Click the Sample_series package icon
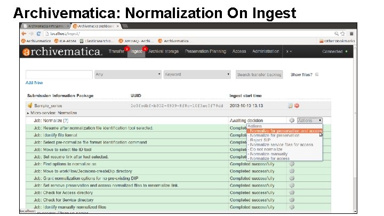This screenshot has width=384, height=216. pos(30,106)
